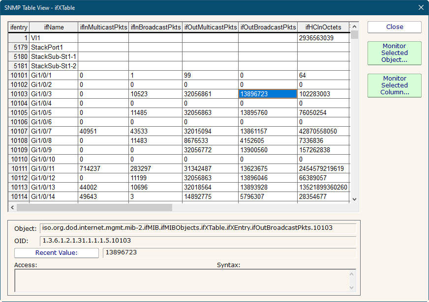Click the table's vertical scrollbar up arrow
Screen dimensions: 429x302
(355, 26)
